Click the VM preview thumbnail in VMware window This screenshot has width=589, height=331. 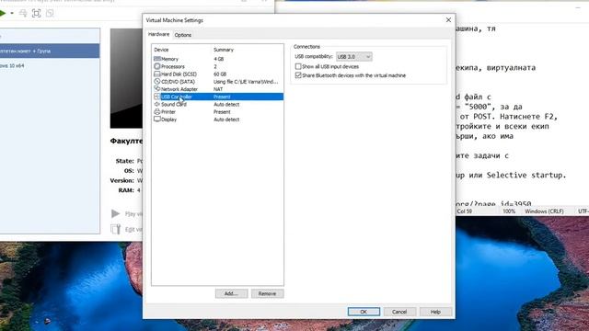[x=126, y=78]
